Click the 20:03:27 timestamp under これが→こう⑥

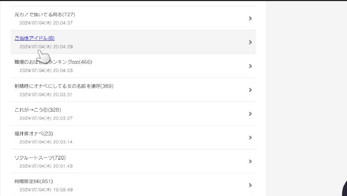46,118
